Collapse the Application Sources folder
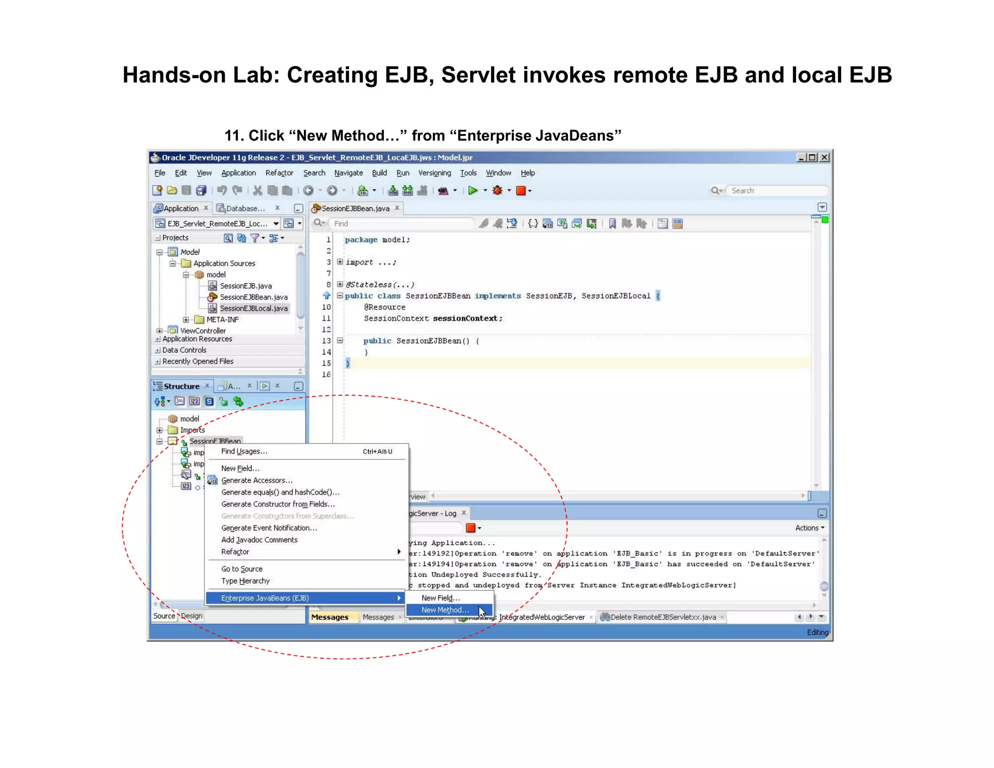This screenshot has width=994, height=768. click(x=172, y=264)
